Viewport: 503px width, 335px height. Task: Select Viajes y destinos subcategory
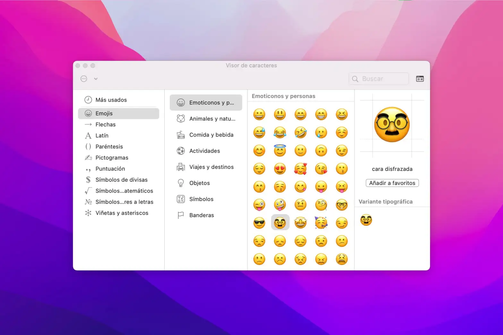click(206, 167)
